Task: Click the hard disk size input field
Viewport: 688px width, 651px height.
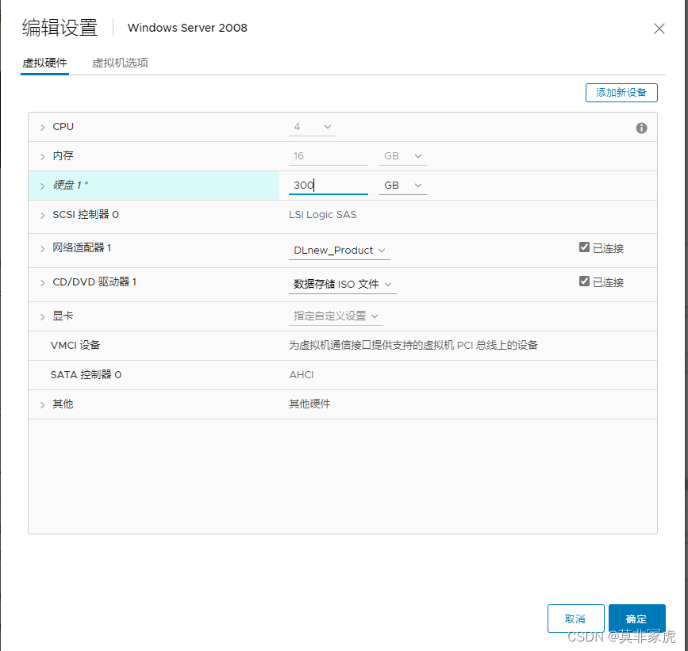Action: [328, 186]
